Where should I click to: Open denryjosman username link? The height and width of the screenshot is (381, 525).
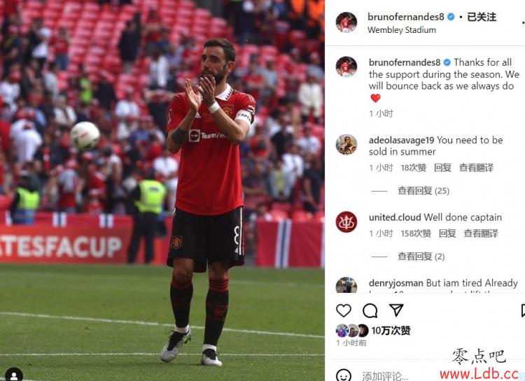395,283
